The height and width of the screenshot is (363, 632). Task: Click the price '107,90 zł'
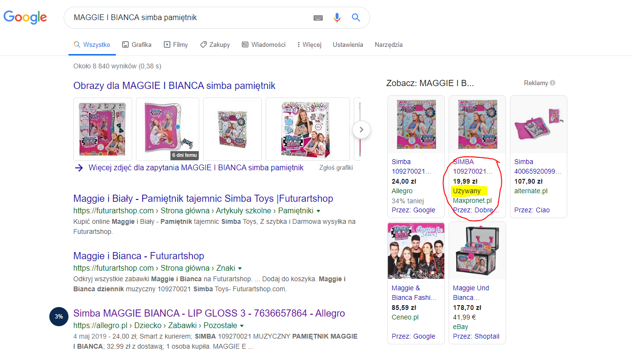pos(529,181)
